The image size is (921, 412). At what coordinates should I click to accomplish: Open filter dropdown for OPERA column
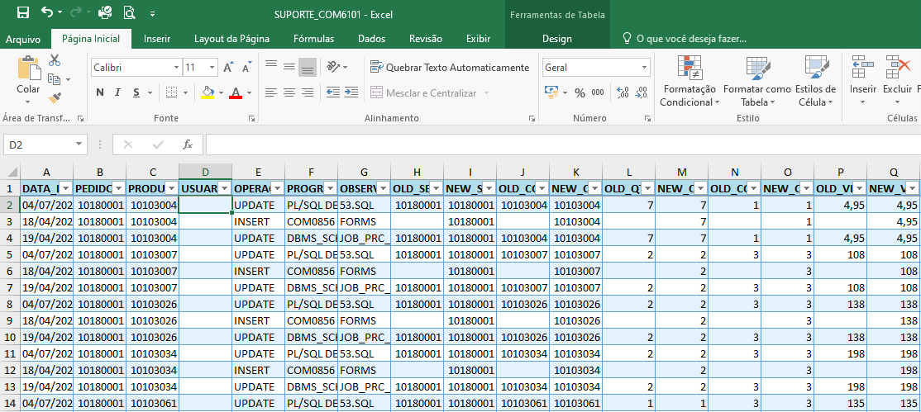pyautogui.click(x=277, y=188)
